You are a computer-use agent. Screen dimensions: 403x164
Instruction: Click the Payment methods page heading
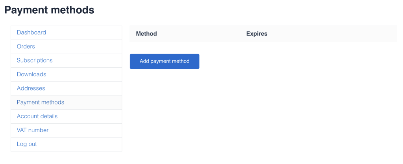pos(50,10)
